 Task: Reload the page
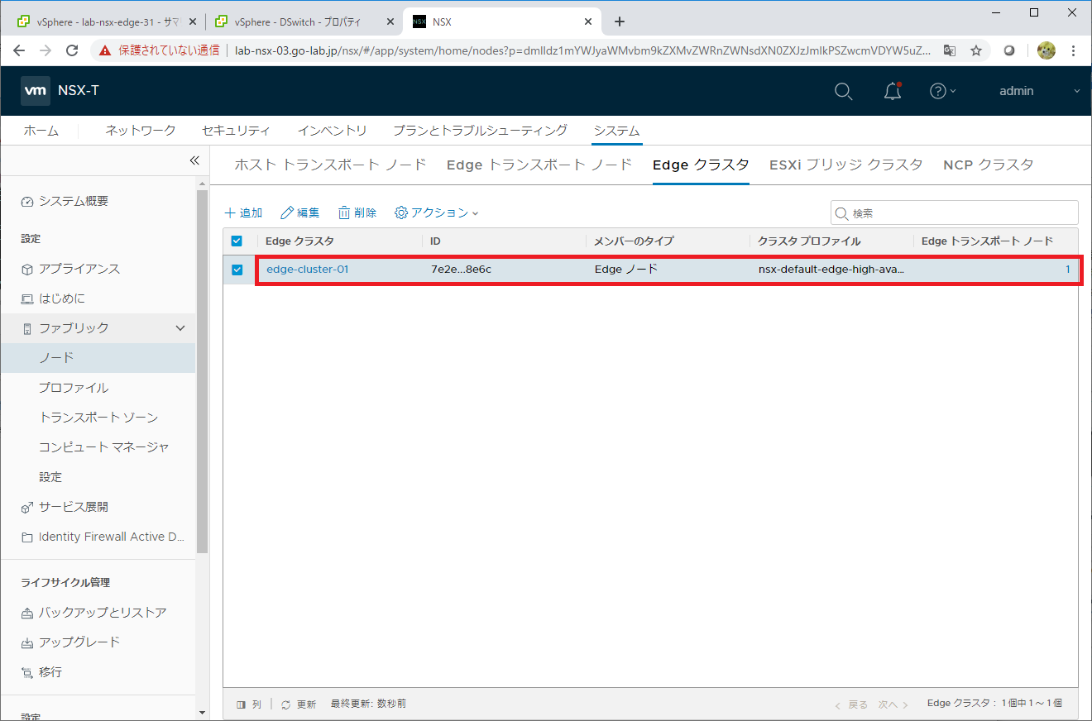click(x=72, y=50)
